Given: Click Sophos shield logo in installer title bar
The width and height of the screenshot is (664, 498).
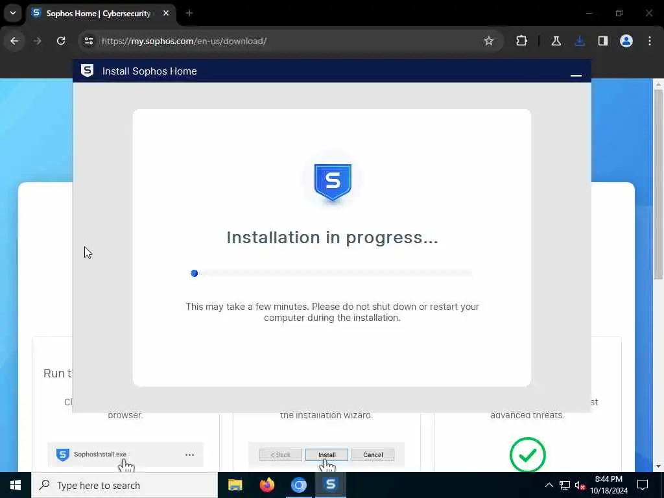Looking at the screenshot, I should click(88, 71).
